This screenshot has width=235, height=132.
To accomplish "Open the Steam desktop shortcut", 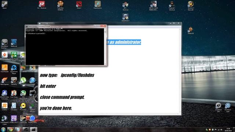I will (x=4, y=4).
